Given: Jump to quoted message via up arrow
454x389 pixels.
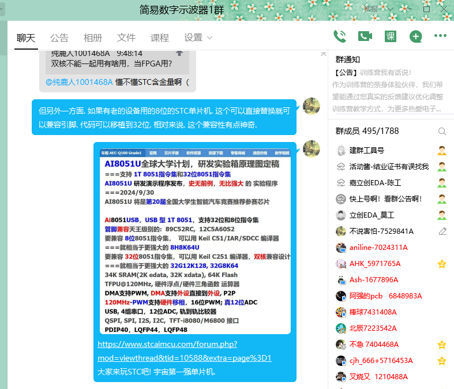Looking at the screenshot, I should pos(179,53).
